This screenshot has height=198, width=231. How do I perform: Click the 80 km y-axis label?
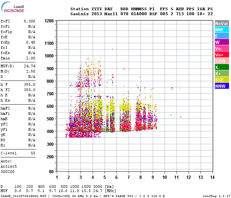(x=51, y=172)
